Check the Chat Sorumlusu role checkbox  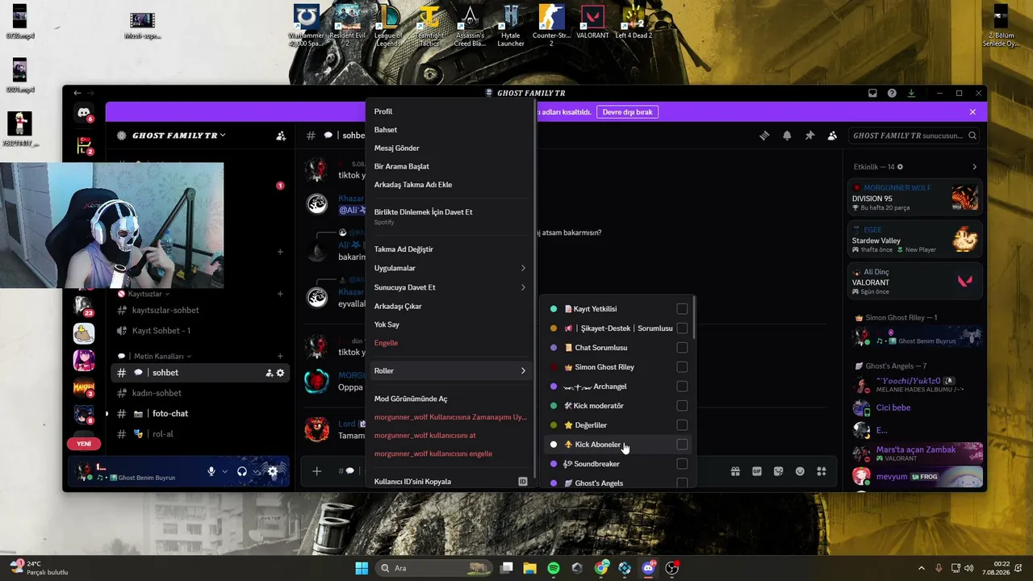(682, 348)
